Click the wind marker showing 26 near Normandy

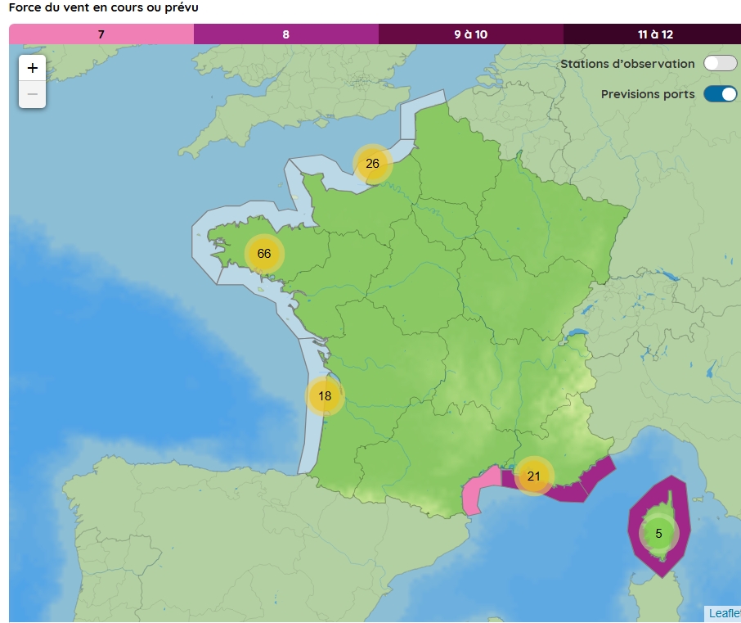374,163
